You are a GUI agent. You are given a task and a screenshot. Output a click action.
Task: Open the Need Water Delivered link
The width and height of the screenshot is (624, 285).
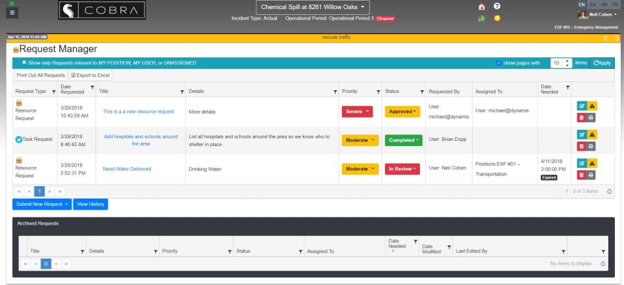pyautogui.click(x=127, y=169)
